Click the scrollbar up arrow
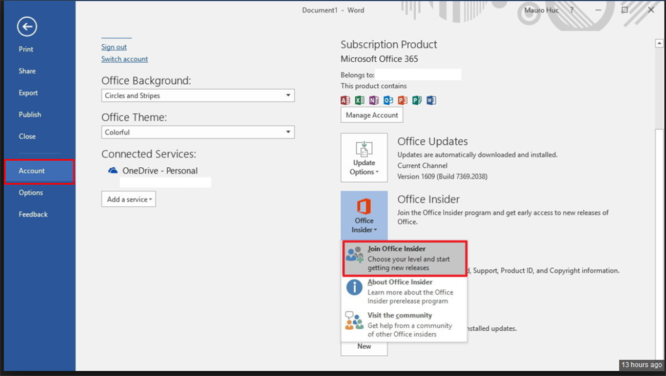 click(659, 43)
